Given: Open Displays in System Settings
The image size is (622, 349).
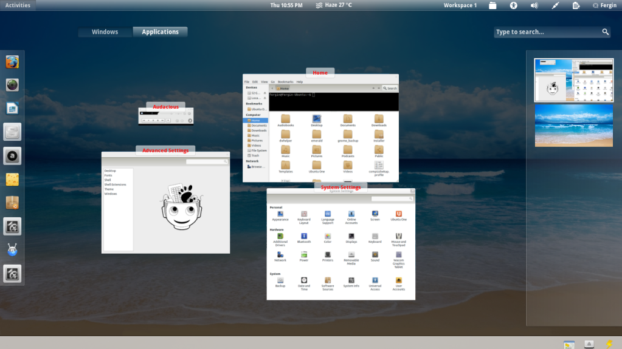Looking at the screenshot, I should [351, 238].
